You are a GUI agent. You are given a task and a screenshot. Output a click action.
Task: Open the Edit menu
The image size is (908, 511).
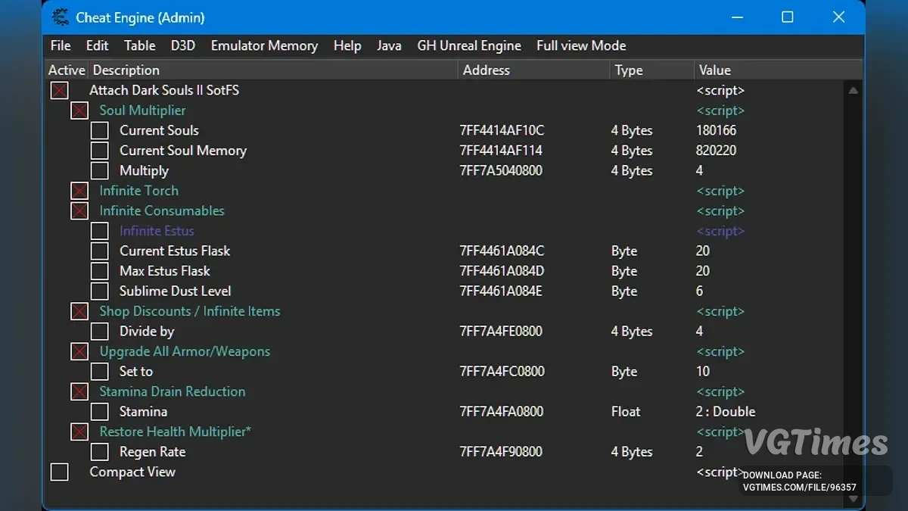coord(97,45)
